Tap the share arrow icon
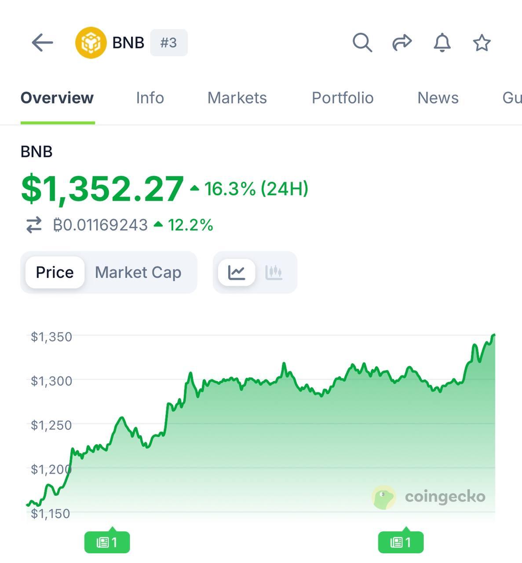The width and height of the screenshot is (522, 563). 402,43
